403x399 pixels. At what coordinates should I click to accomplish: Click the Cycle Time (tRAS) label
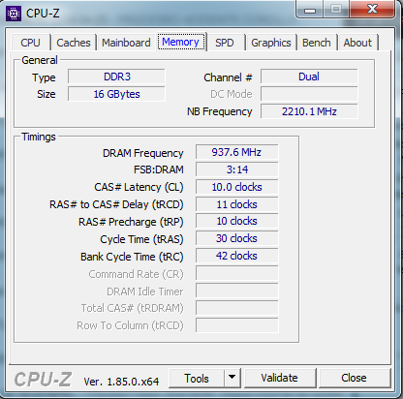141,239
